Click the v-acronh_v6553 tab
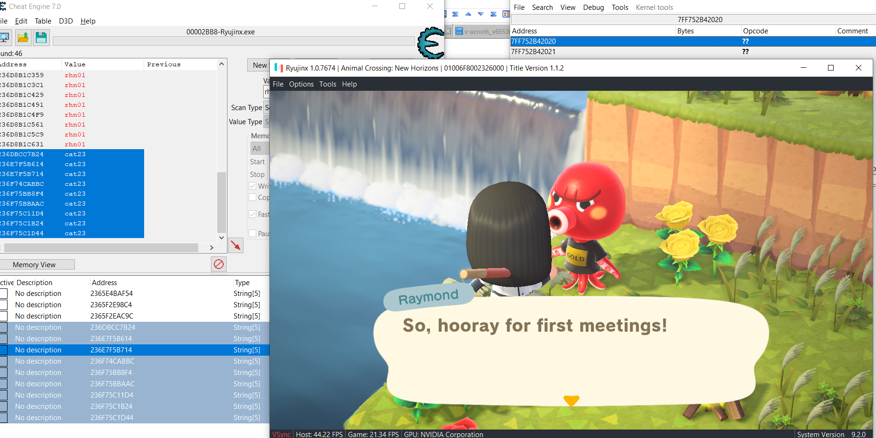The image size is (876, 438). [x=482, y=32]
